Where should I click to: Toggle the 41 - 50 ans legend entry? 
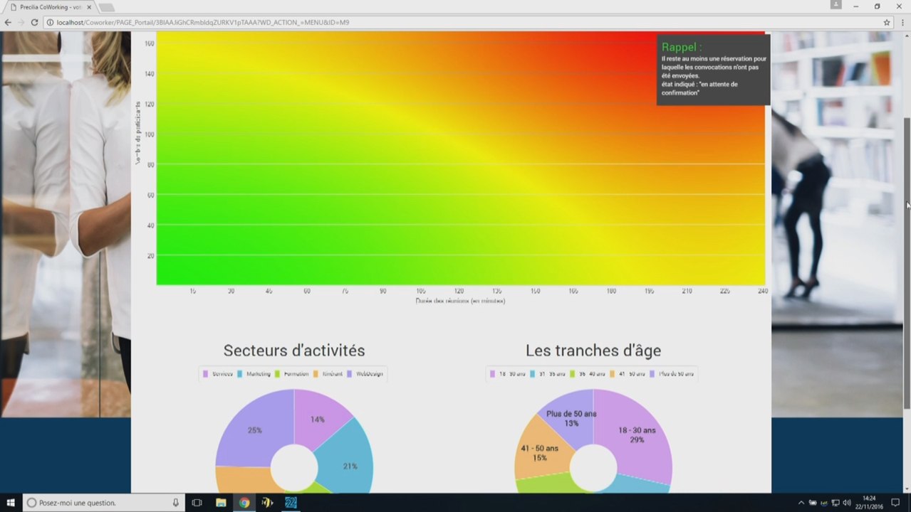pyautogui.click(x=628, y=374)
